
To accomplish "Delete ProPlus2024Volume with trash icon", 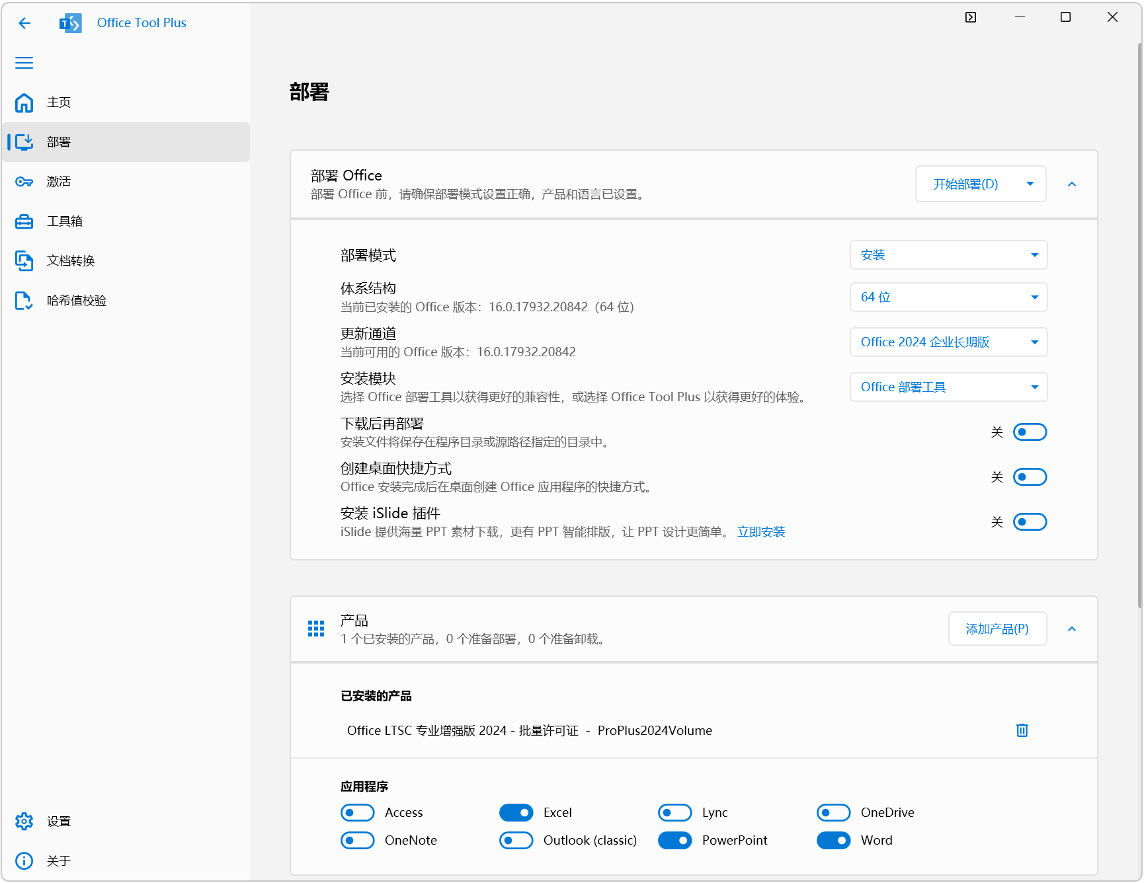I will coord(1022,730).
